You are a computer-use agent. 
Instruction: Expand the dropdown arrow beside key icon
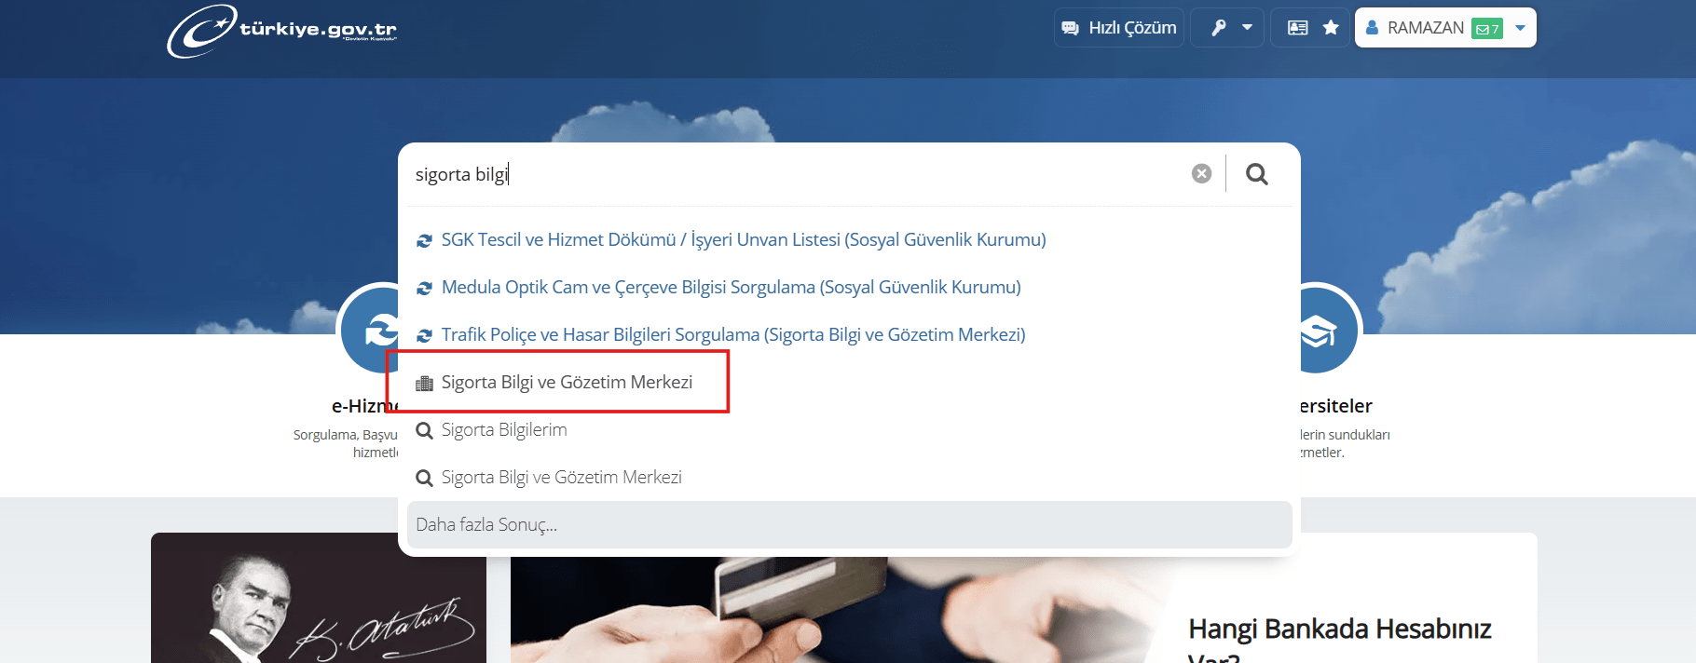(x=1247, y=28)
